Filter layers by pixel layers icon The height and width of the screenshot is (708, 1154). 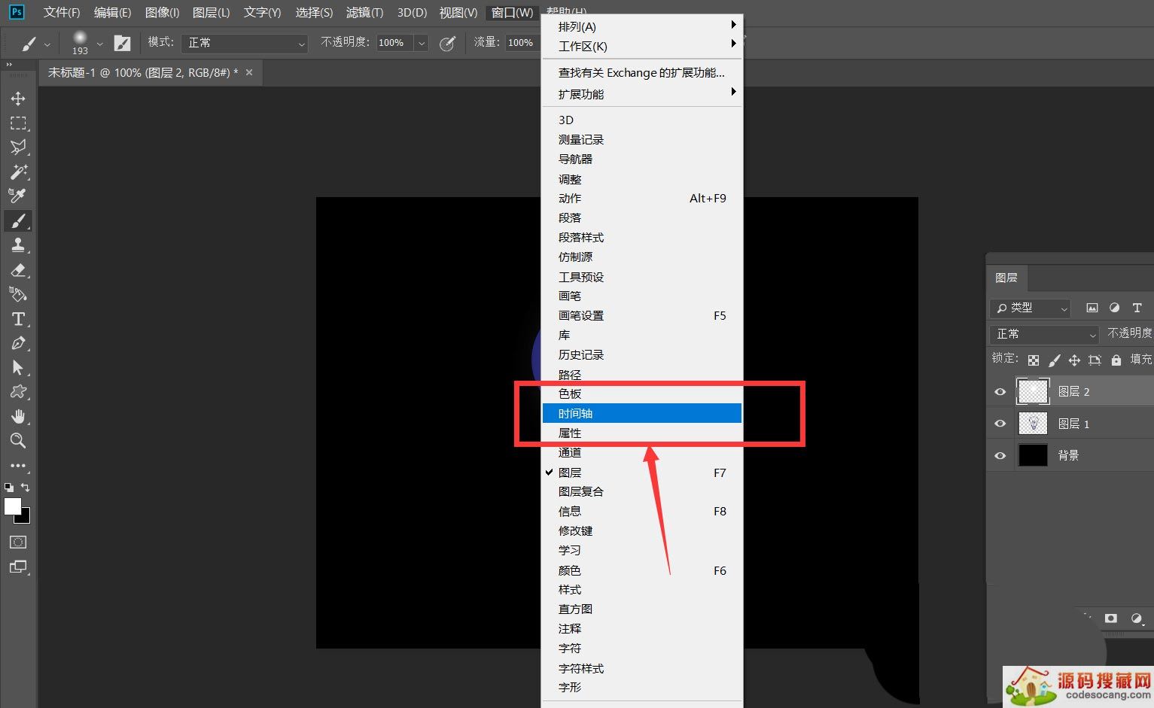tap(1092, 308)
